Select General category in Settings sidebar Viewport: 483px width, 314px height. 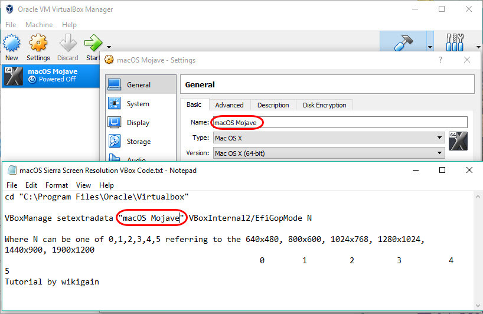click(141, 84)
